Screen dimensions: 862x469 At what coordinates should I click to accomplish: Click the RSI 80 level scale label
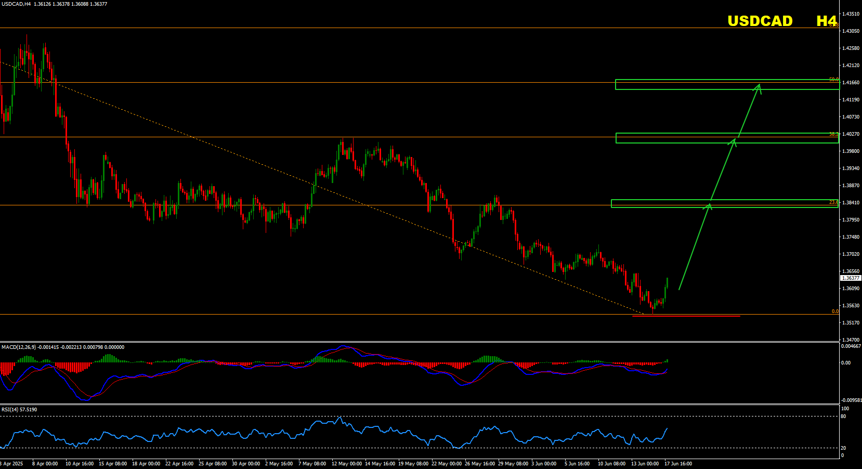843,416
